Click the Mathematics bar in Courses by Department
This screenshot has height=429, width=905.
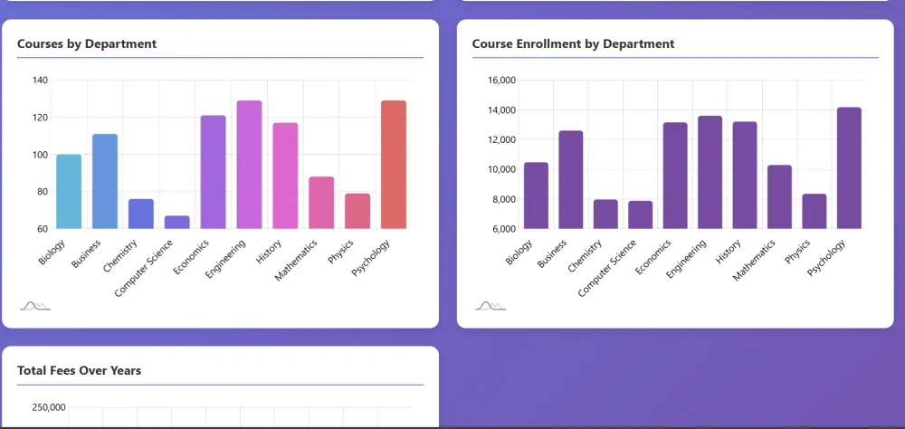click(321, 203)
